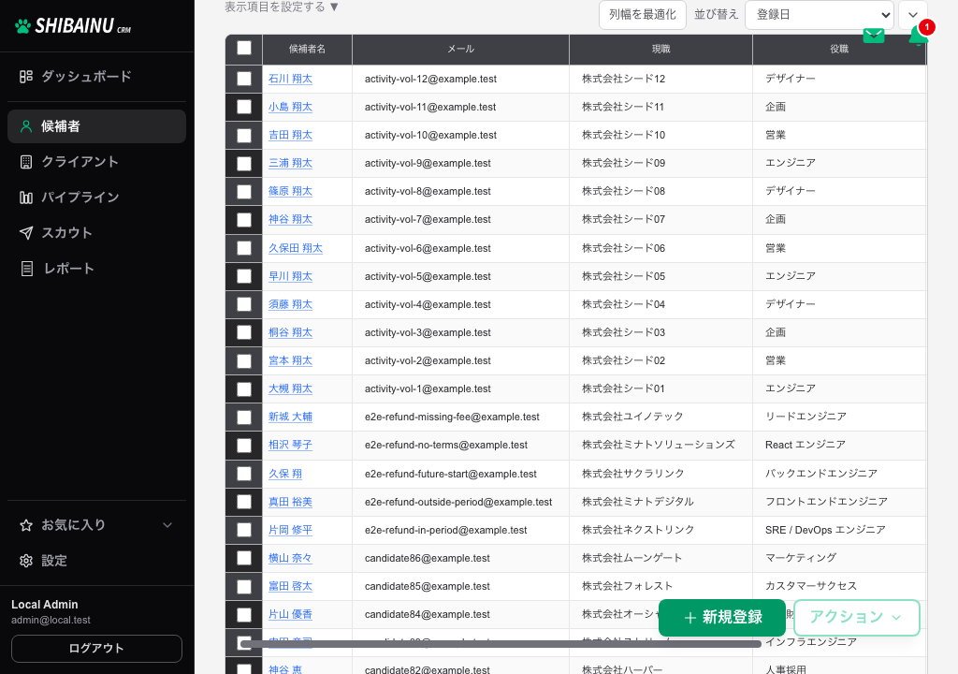Click the report document icon
The image size is (958, 674).
point(27,269)
